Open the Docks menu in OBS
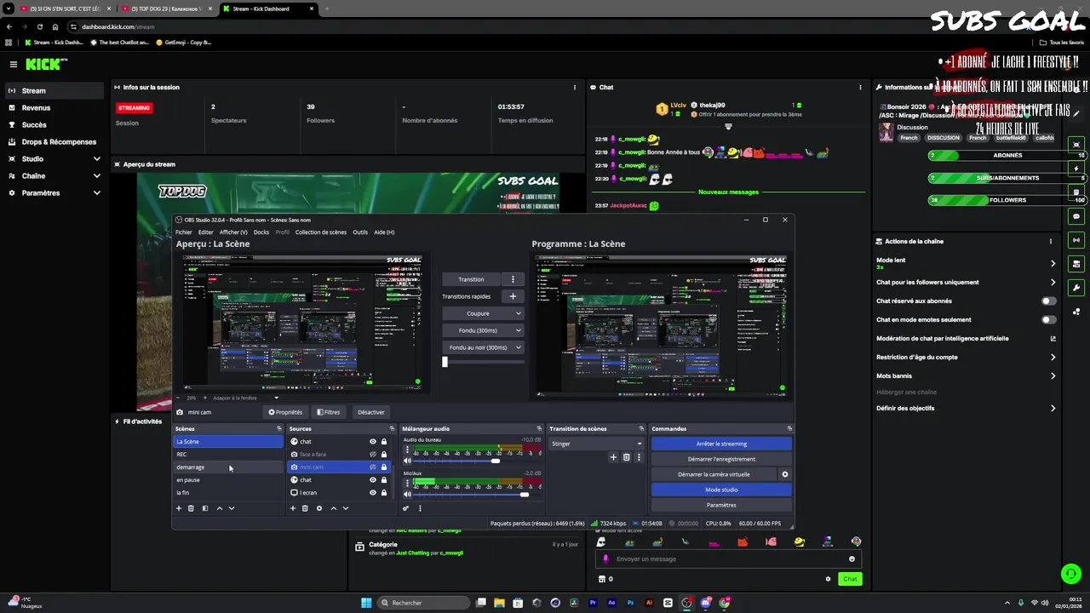 click(x=261, y=232)
